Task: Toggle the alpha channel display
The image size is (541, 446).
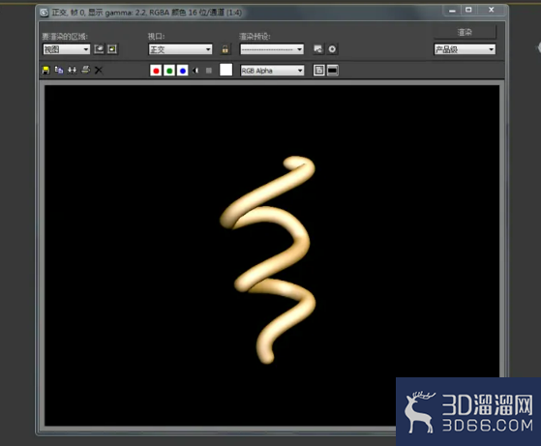Action: click(195, 71)
